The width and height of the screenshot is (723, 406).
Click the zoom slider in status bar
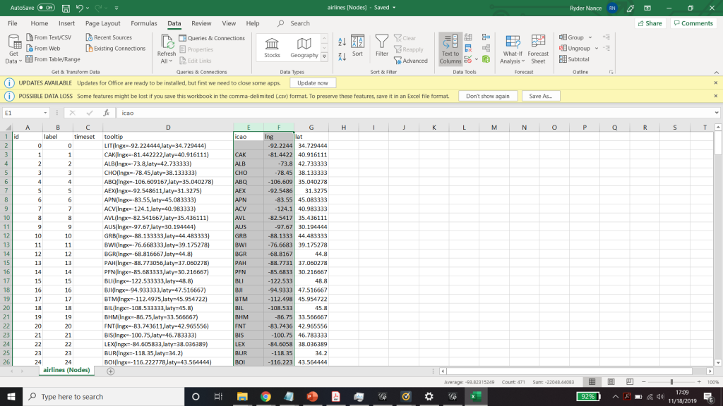(x=671, y=382)
